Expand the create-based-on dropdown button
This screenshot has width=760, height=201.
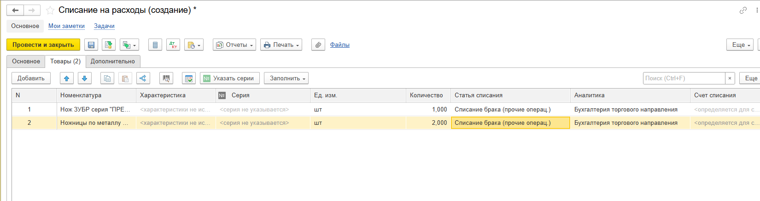(x=129, y=45)
